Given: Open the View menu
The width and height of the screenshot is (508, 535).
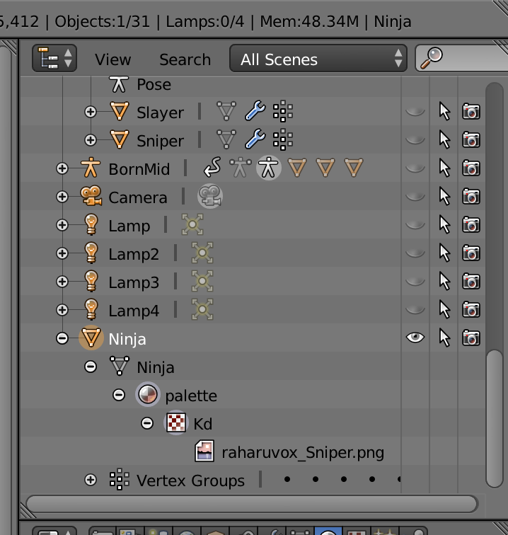Looking at the screenshot, I should (x=113, y=59).
